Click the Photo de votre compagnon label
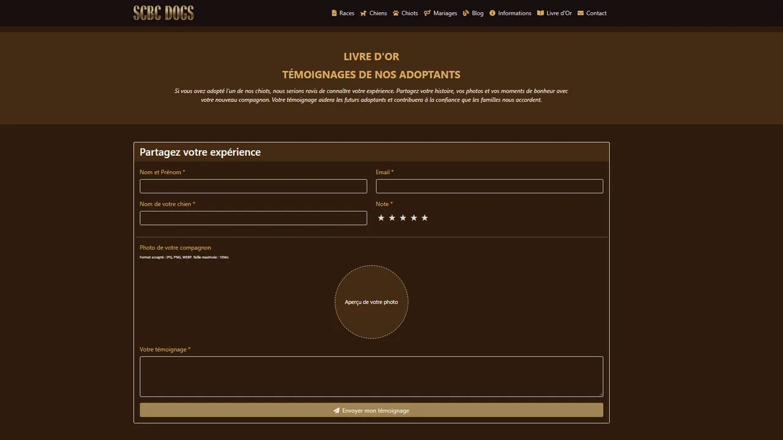The width and height of the screenshot is (783, 440). (x=175, y=248)
